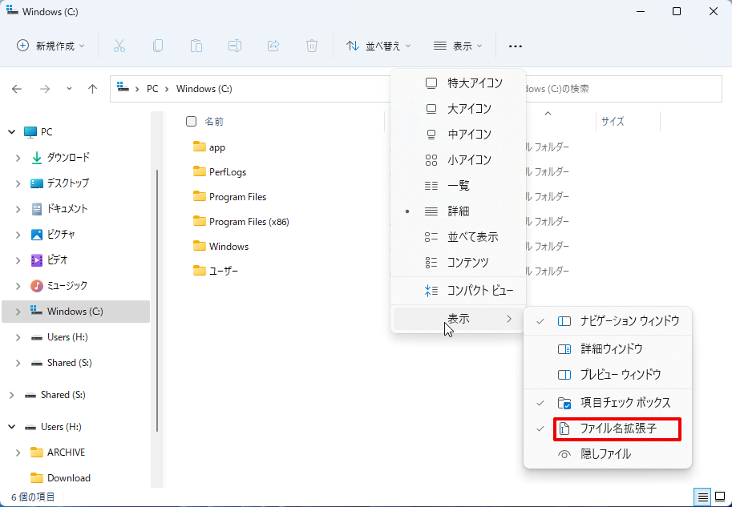Click the app folder icon

point(200,147)
